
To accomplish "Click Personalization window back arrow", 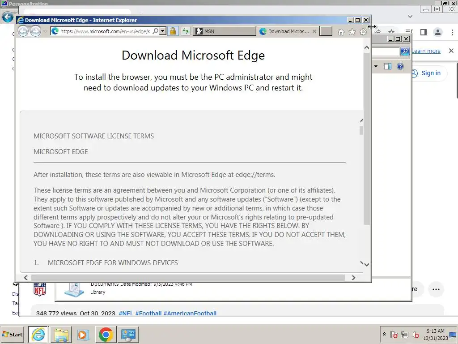I will [x=8, y=17].
